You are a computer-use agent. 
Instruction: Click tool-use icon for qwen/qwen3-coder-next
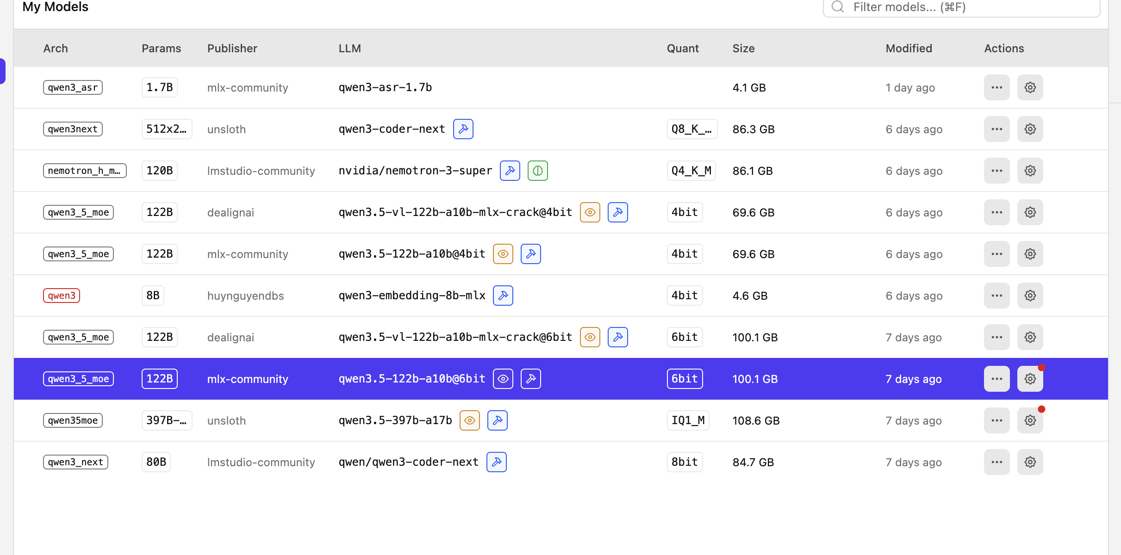pos(496,462)
